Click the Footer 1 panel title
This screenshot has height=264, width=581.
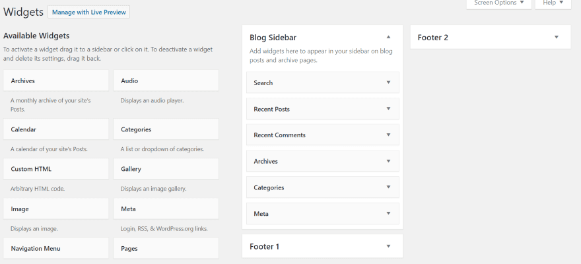coord(265,246)
